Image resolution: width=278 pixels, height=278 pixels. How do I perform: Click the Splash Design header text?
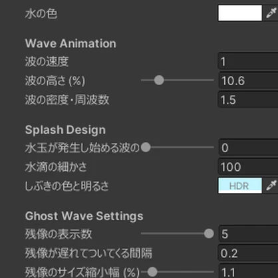(65, 130)
